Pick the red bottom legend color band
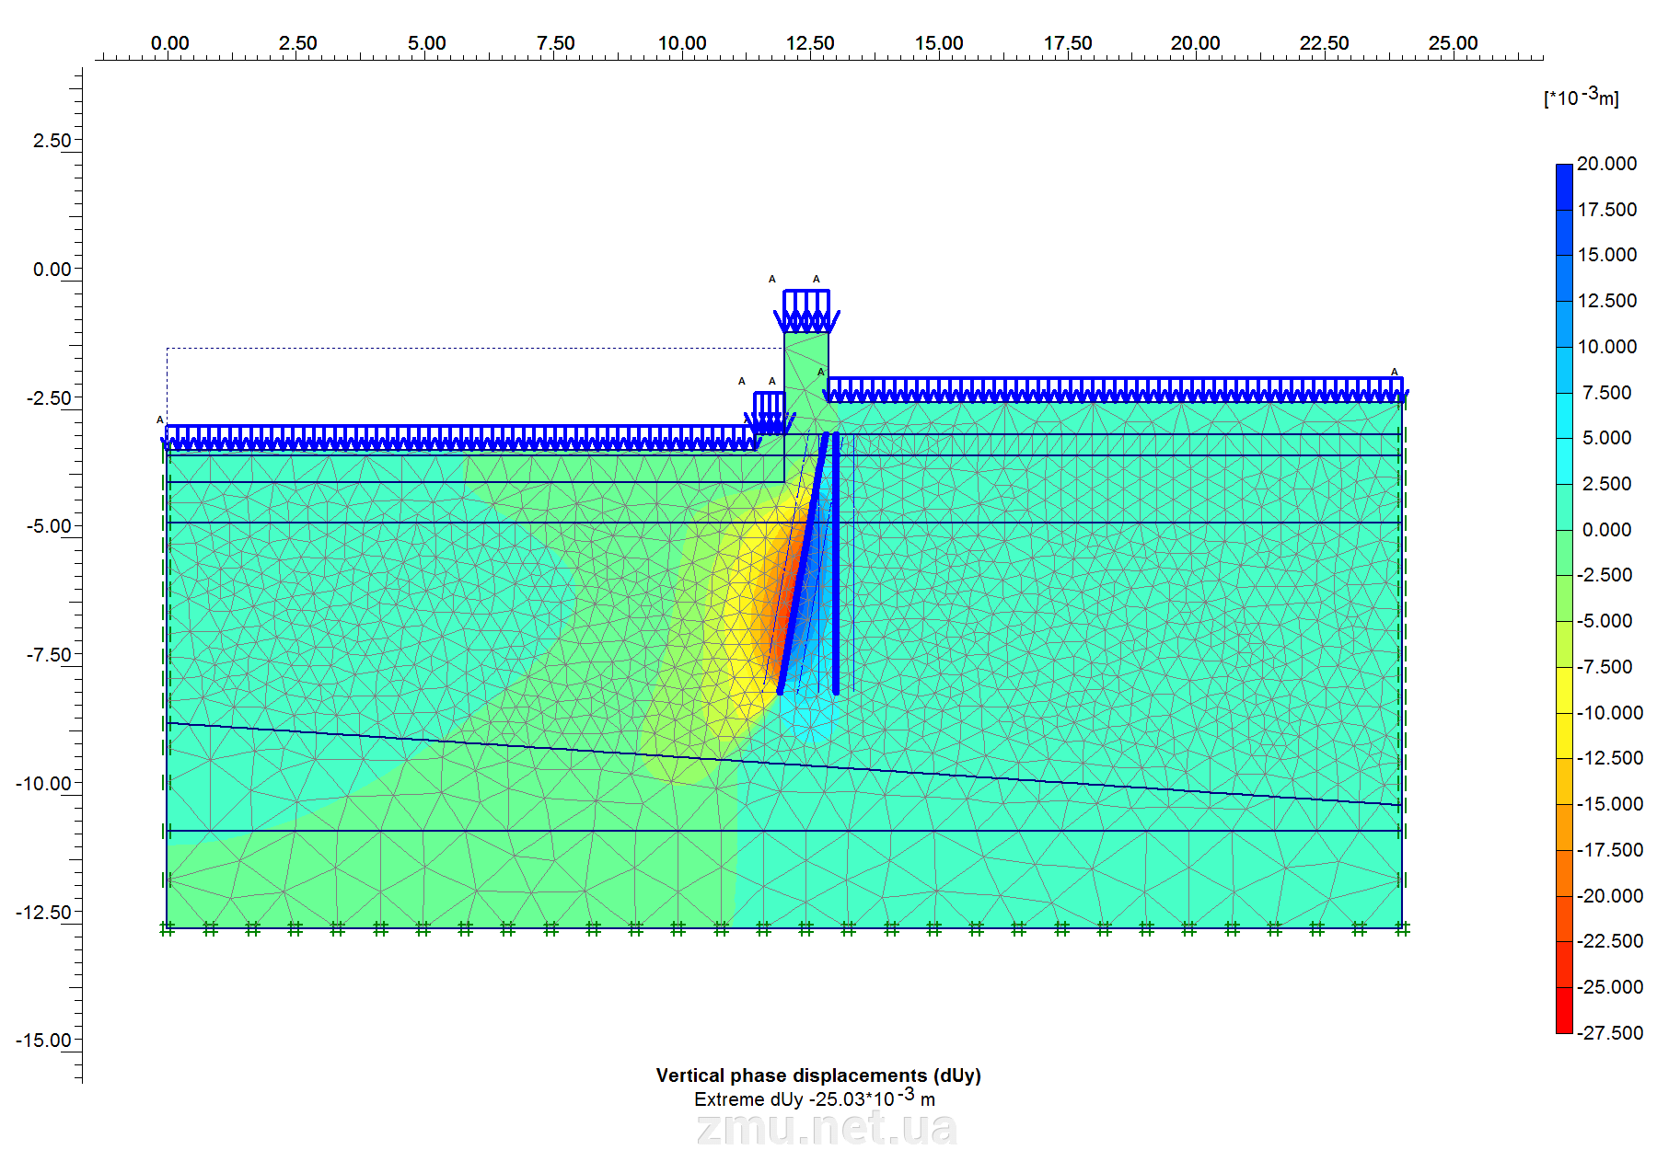1657x1150 pixels. pyautogui.click(x=1564, y=1010)
